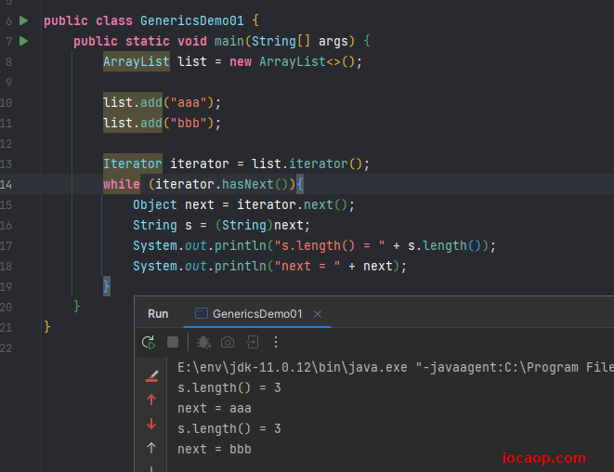Click the Run panel title
Viewport: 614px width, 472px height.
tap(158, 314)
